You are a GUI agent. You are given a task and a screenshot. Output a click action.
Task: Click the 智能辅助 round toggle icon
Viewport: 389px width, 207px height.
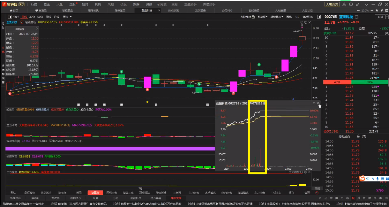pyautogui.click(x=21, y=22)
